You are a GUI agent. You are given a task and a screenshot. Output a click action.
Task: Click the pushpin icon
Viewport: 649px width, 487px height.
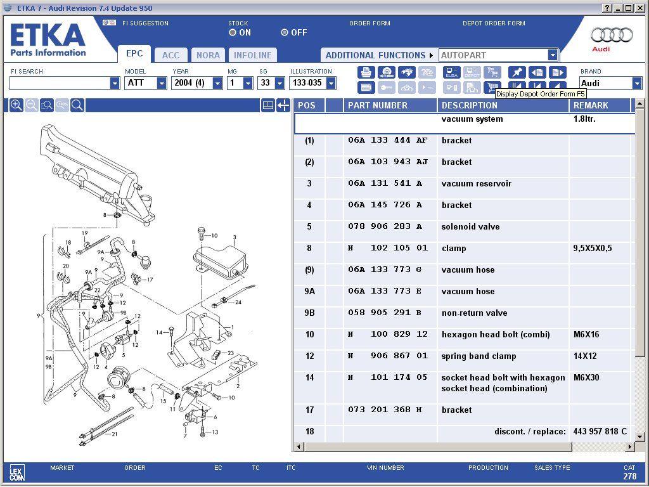517,73
